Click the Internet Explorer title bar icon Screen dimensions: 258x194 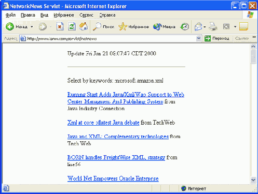[x=6, y=6]
